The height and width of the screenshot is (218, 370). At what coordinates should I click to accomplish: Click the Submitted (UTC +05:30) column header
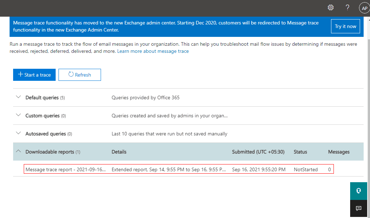point(258,152)
